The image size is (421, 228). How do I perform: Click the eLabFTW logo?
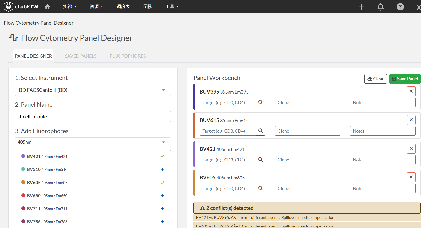21,7
